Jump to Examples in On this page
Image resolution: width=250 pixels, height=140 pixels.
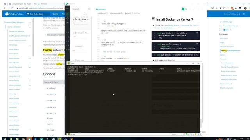click(223, 59)
